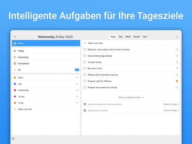Collapse completed tasks via the arrow
The image size is (192, 144).
coord(143,97)
